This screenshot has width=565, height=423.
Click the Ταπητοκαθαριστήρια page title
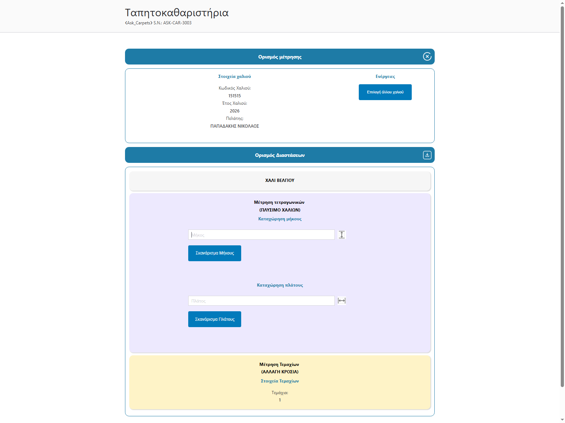177,13
